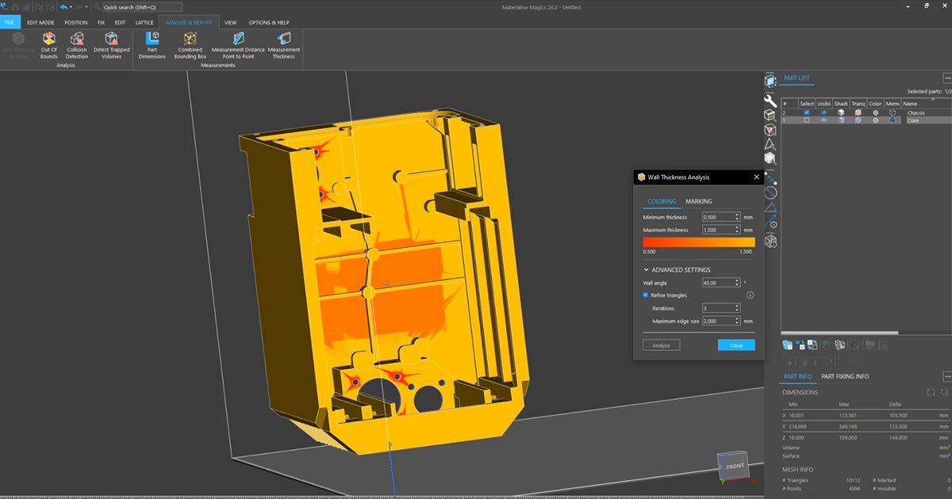Click the thickness color gradient bar
The image size is (952, 499).
(x=698, y=242)
